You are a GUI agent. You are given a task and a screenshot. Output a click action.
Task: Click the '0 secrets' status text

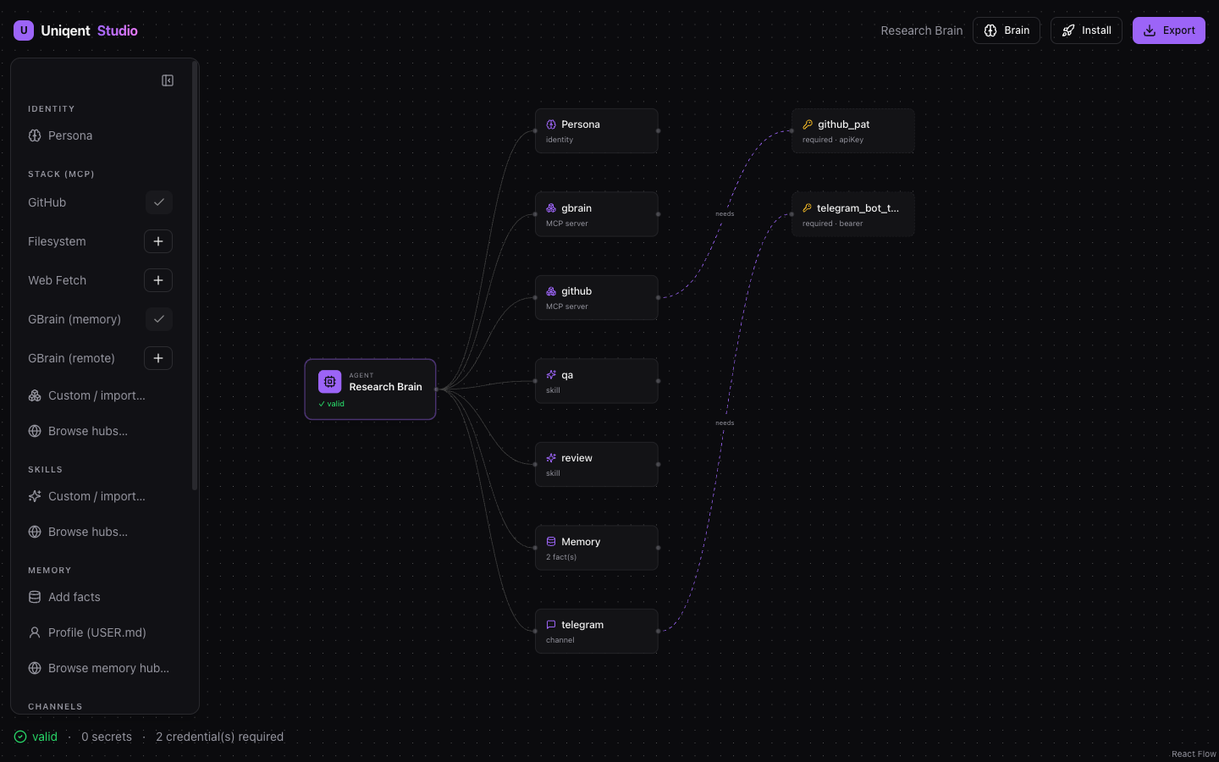[x=107, y=737]
